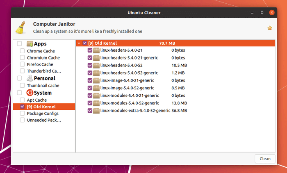The height and width of the screenshot is (173, 287).
Task: Uncheck linux-headers-5.4.0-21-generic checkbox
Action: 90,58
